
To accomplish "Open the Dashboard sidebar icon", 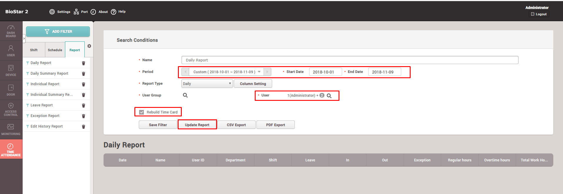I will pyautogui.click(x=11, y=31).
